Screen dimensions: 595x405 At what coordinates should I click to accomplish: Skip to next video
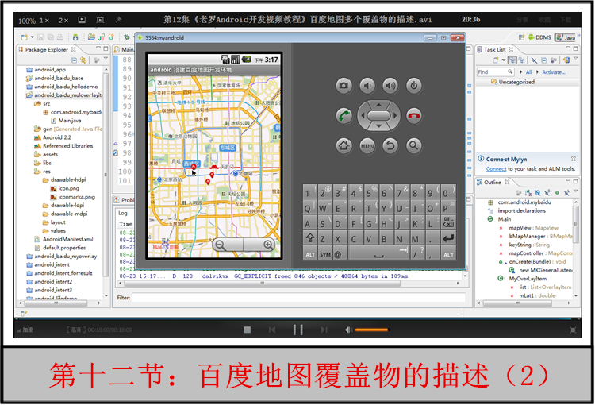pyautogui.click(x=324, y=330)
